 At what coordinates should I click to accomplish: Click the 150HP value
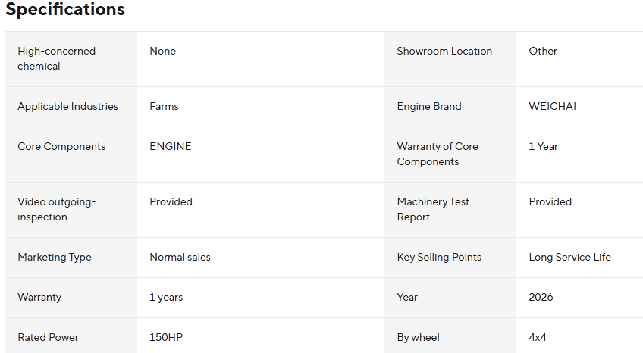click(x=166, y=338)
